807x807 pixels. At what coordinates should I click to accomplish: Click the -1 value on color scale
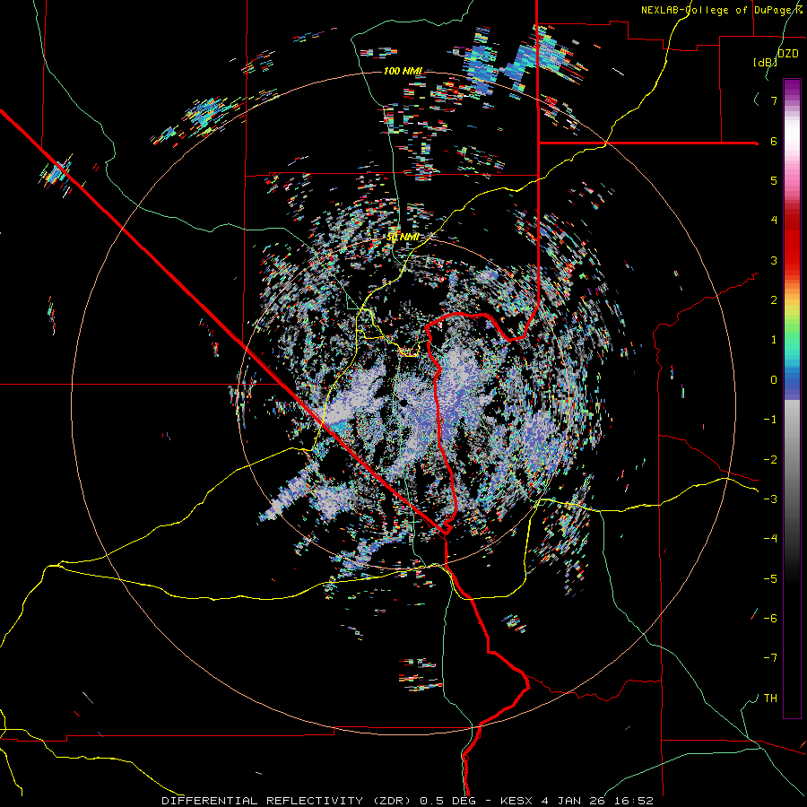click(770, 420)
